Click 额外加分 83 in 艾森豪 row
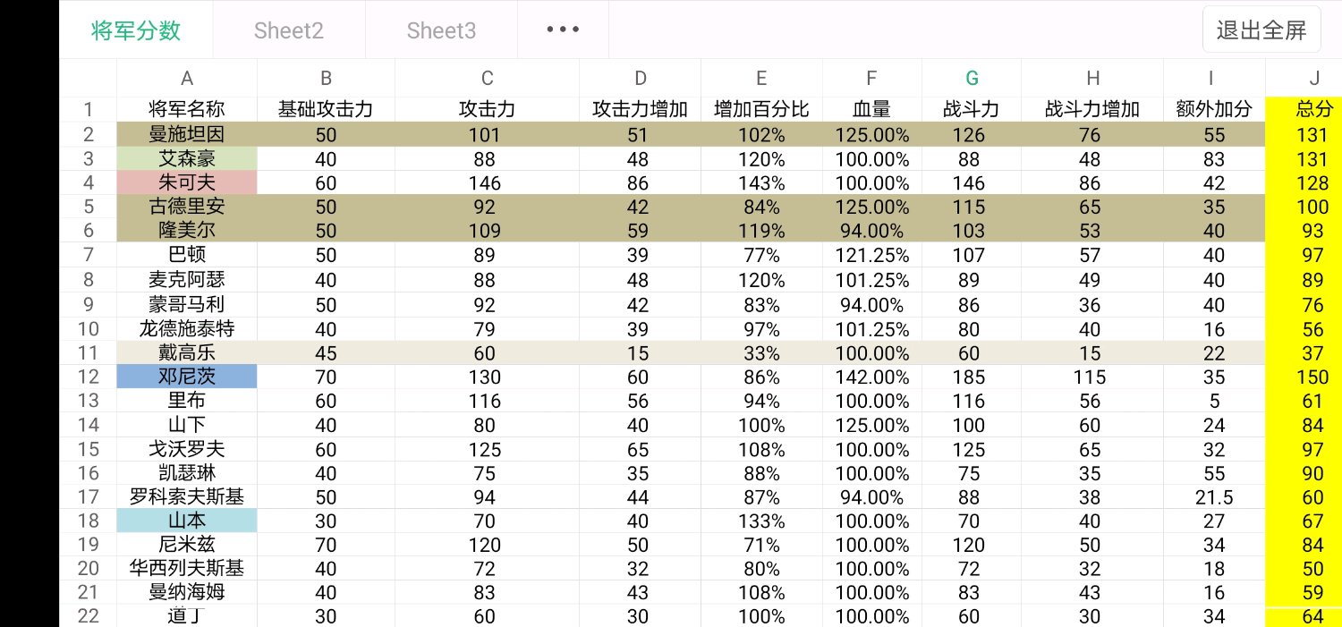Screen dimensions: 1342x627 pyautogui.click(x=1214, y=159)
